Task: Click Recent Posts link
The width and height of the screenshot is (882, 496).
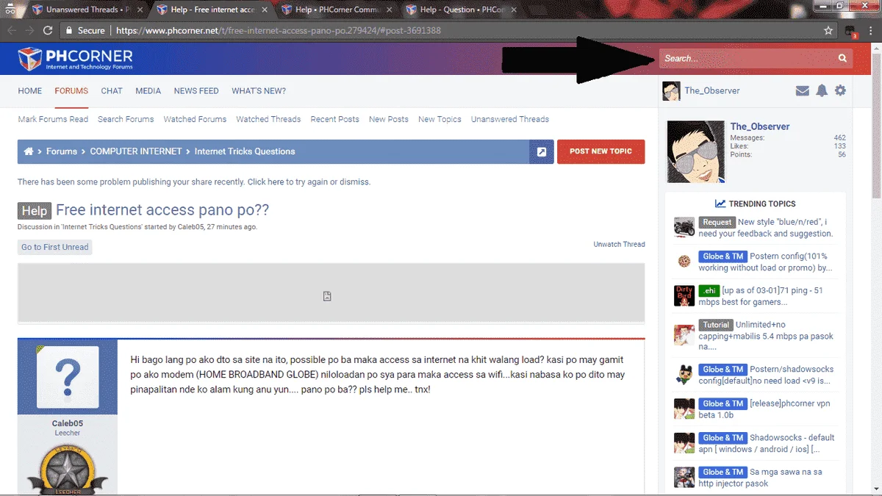Action: tap(334, 119)
